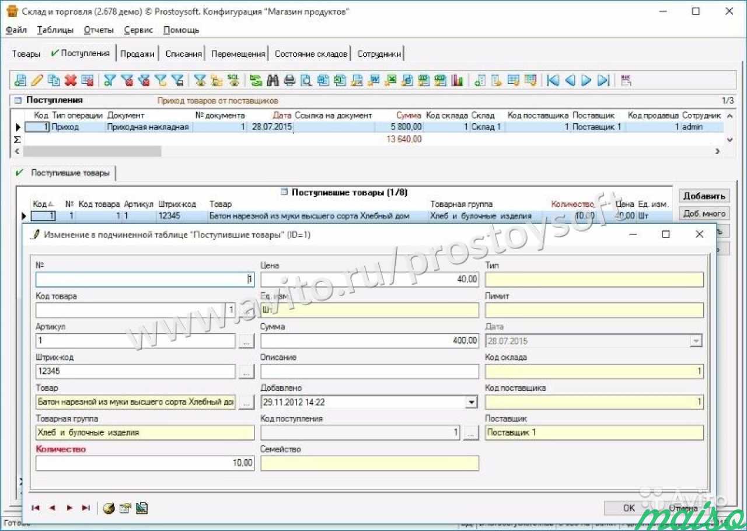Click the form settings icon in dialog footer
The height and width of the screenshot is (531, 747).
pos(125,508)
